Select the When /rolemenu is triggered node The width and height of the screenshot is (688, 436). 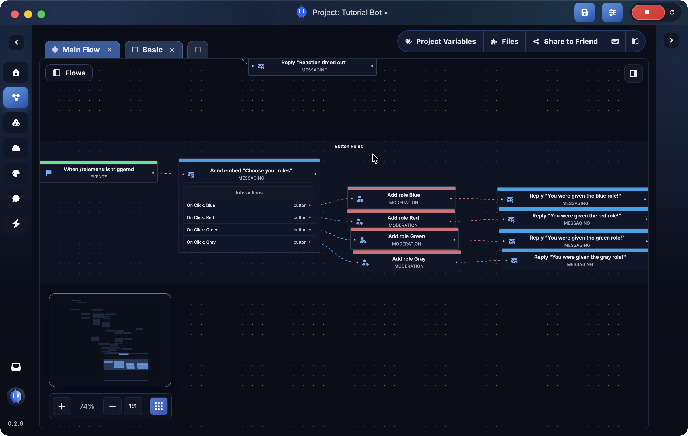click(x=98, y=172)
